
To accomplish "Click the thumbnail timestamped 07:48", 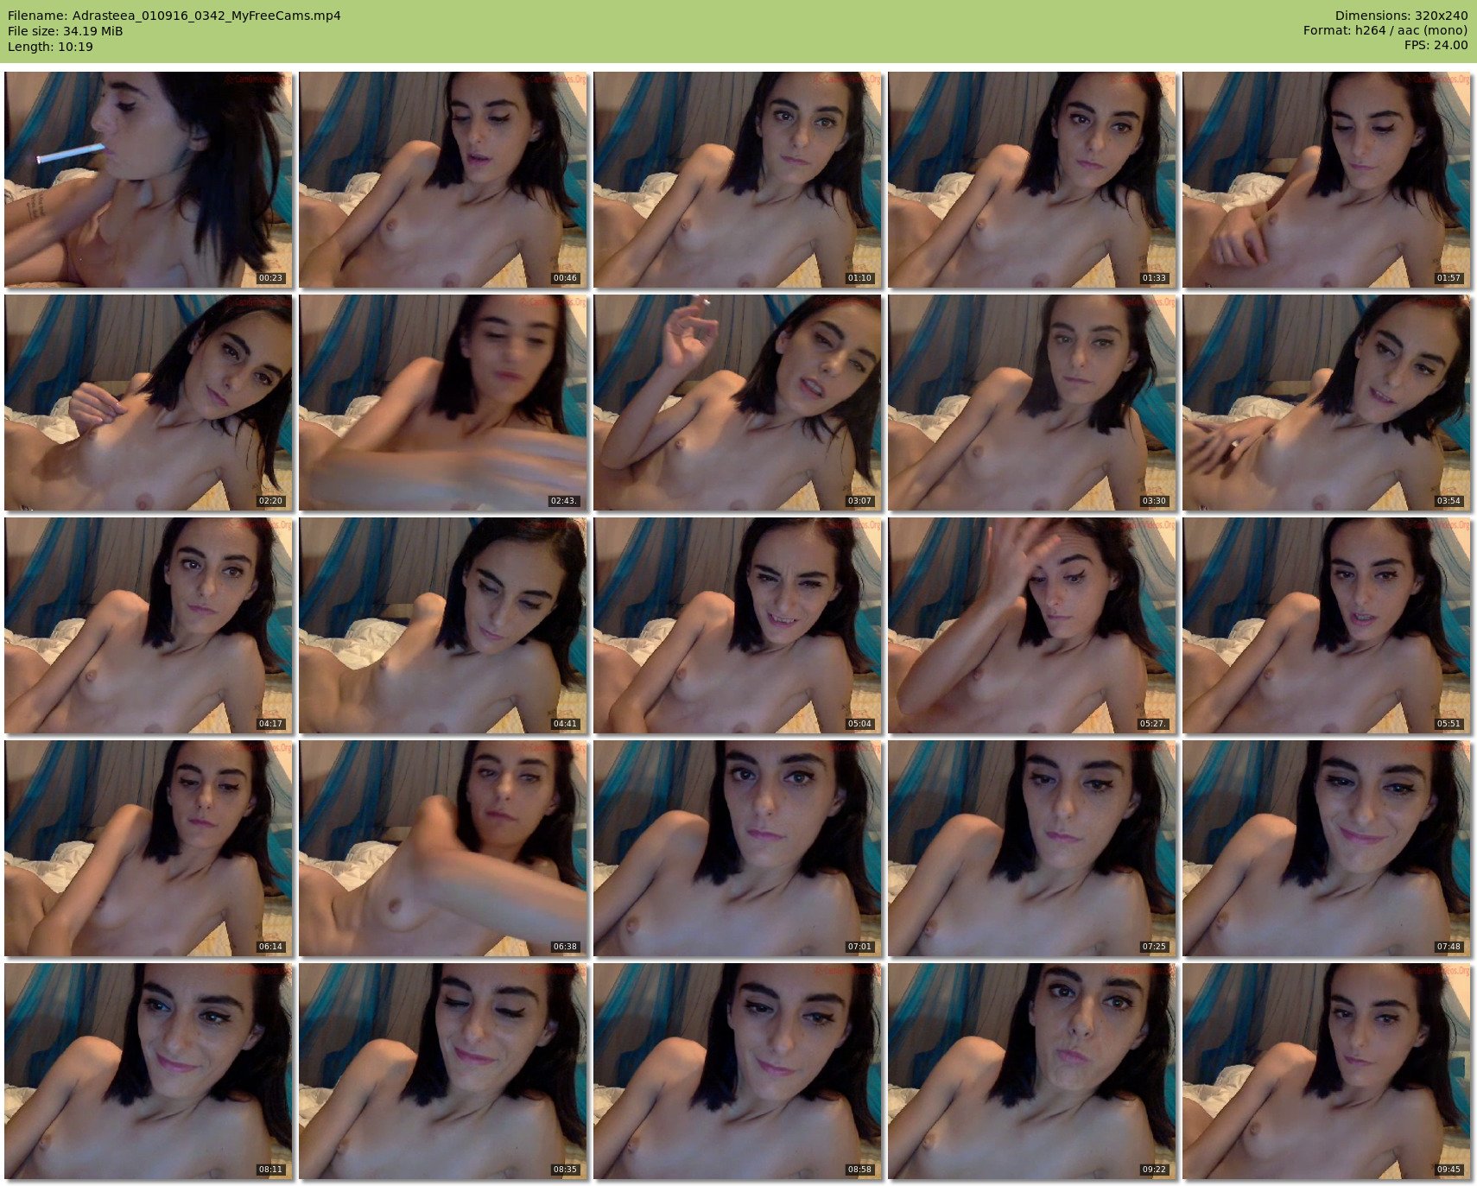I will 1326,847.
